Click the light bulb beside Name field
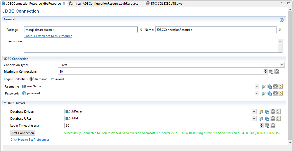The height and width of the screenshot is (152, 293). coord(280,29)
